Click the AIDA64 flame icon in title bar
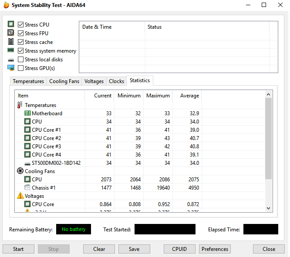Screen dimensions: 290x257 coord(6,5)
